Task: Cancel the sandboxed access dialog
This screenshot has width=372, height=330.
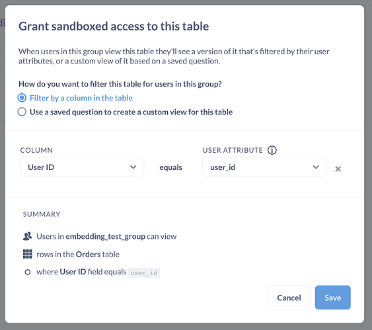Action: coord(289,298)
